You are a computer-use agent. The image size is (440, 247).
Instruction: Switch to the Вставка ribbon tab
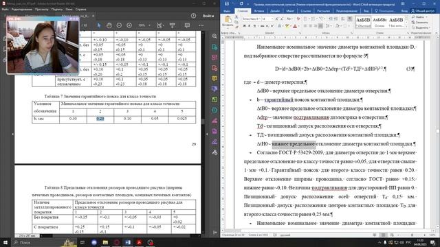click(x=259, y=11)
